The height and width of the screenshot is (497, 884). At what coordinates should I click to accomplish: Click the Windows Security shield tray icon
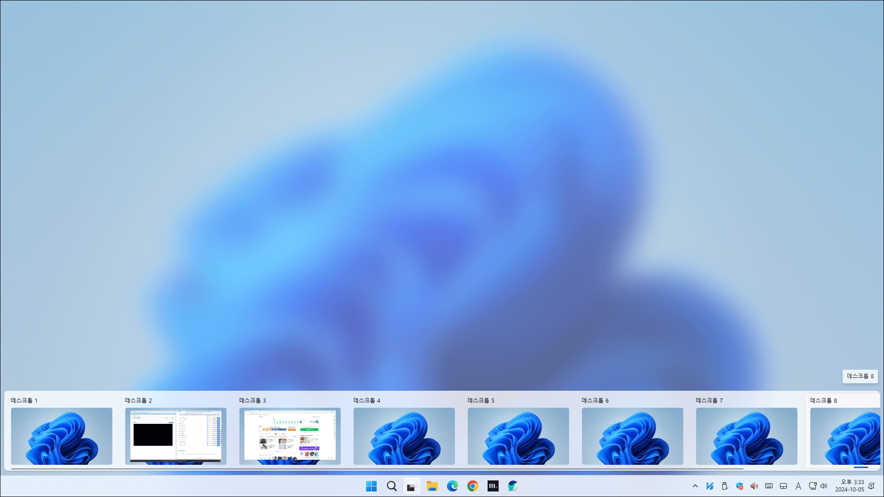(739, 486)
